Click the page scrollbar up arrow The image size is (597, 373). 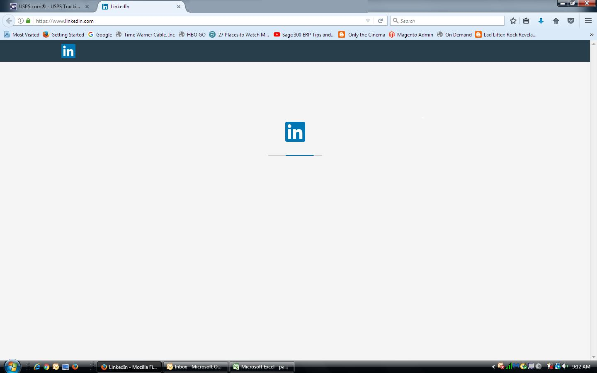(x=593, y=43)
